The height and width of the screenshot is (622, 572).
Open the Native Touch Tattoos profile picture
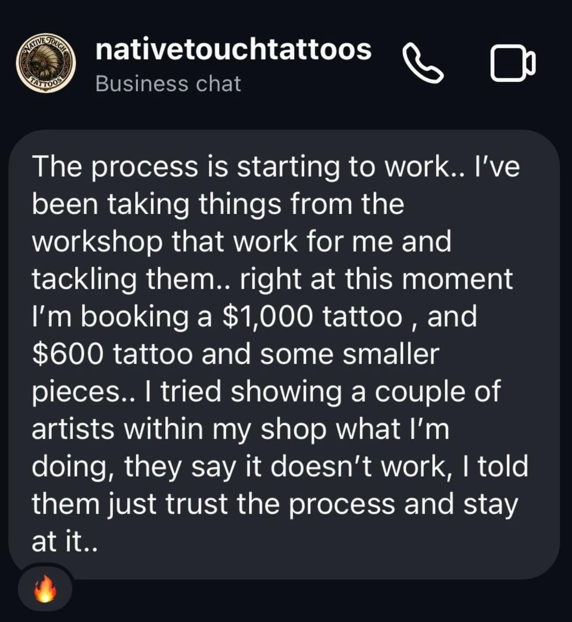coord(46,62)
